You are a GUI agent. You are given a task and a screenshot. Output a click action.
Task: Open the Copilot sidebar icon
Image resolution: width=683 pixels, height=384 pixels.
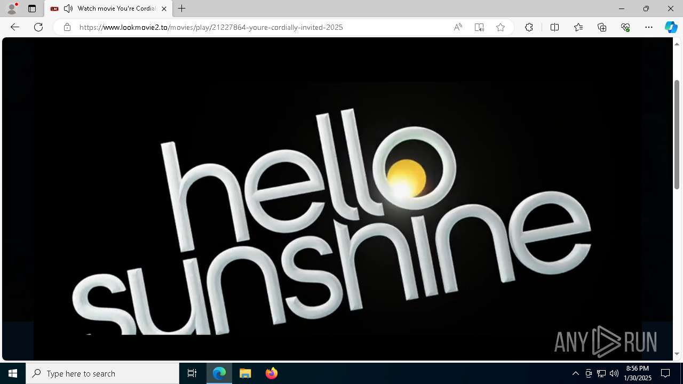point(671,27)
